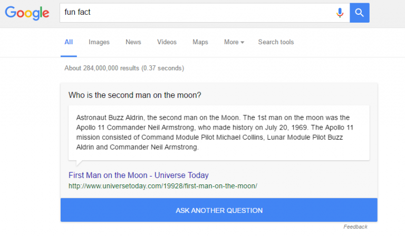This screenshot has height=236, width=405.
Task: Click the 'About 284,000,000 results' stats text
Action: 124,68
